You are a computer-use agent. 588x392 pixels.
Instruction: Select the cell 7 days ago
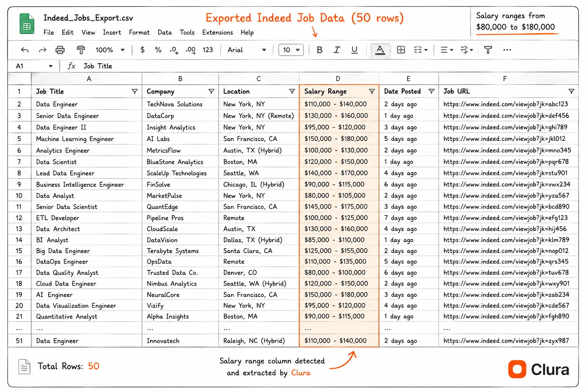pyautogui.click(x=409, y=218)
